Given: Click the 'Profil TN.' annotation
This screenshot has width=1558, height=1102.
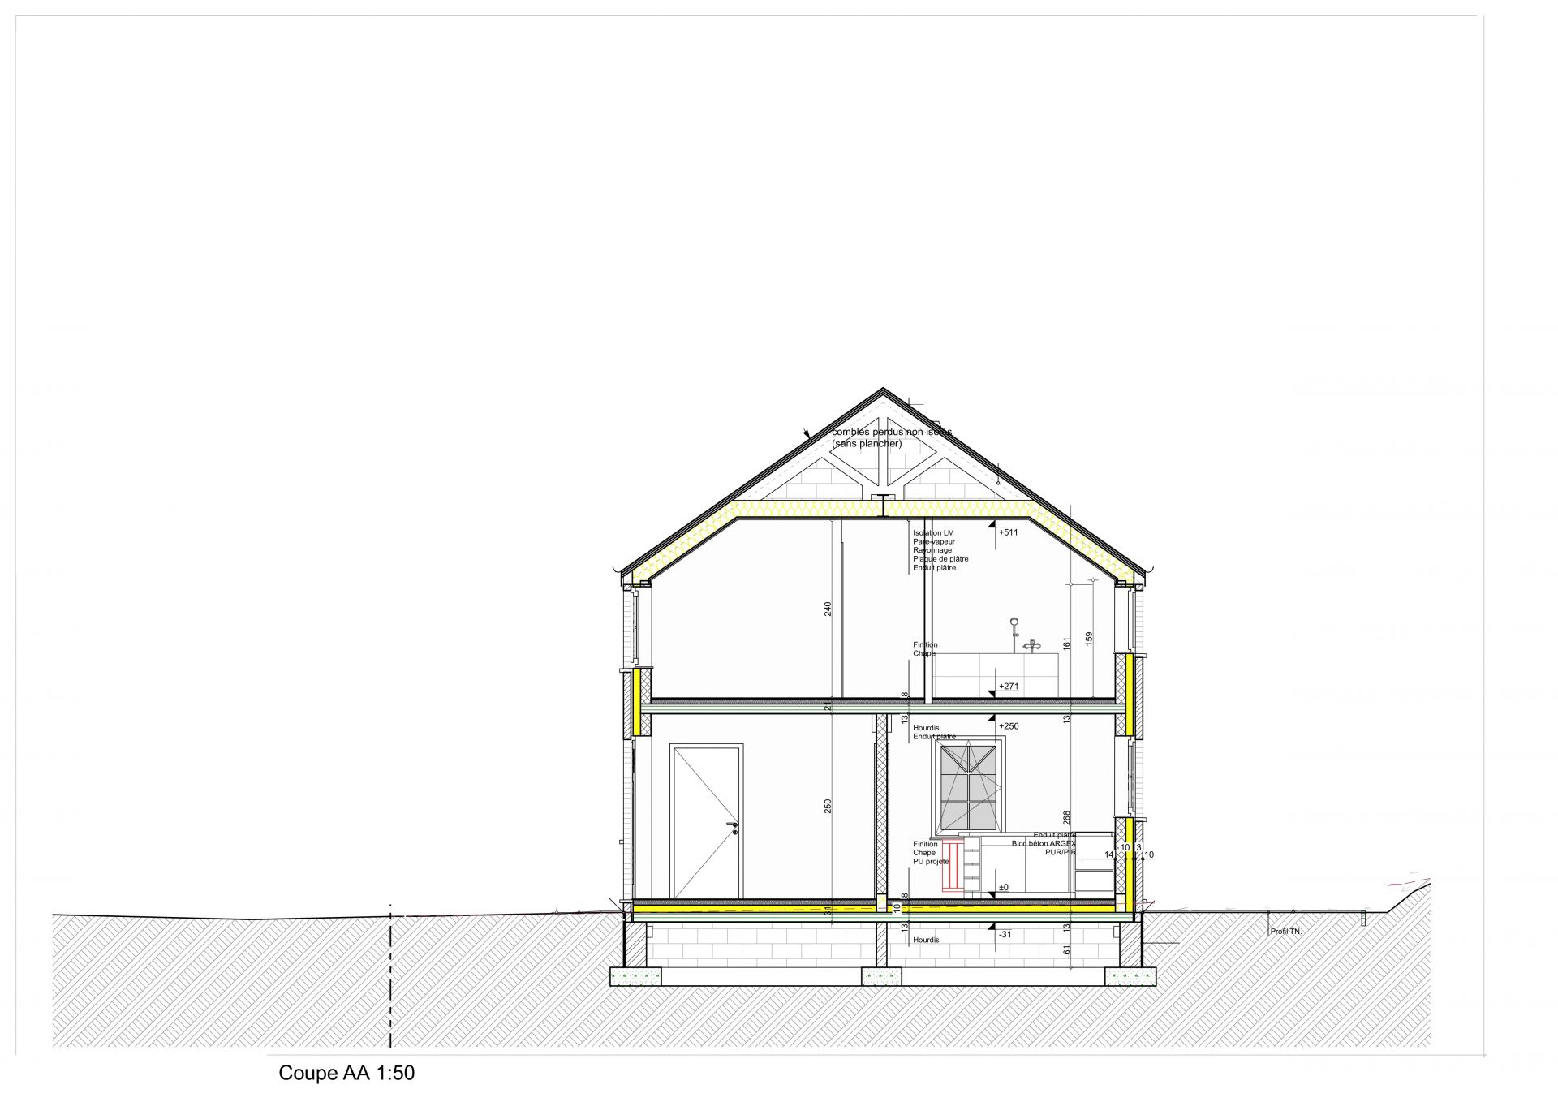Looking at the screenshot, I should coord(1286,932).
